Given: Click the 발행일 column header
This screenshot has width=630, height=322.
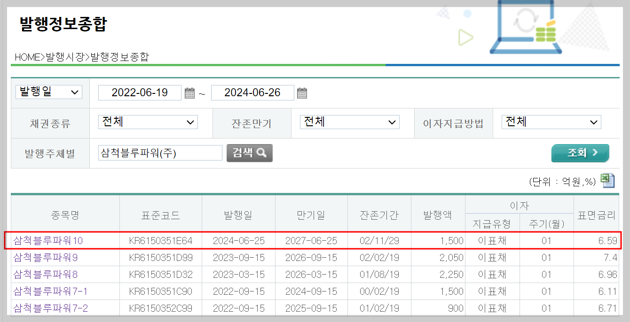Looking at the screenshot, I should point(238,215).
